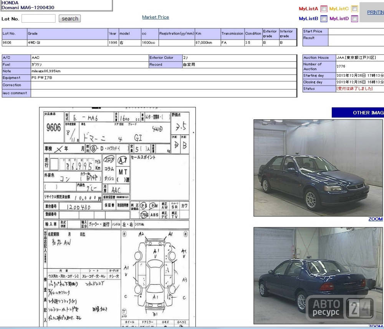
Task: Select engine size cell 1600cc
Action: (150, 43)
